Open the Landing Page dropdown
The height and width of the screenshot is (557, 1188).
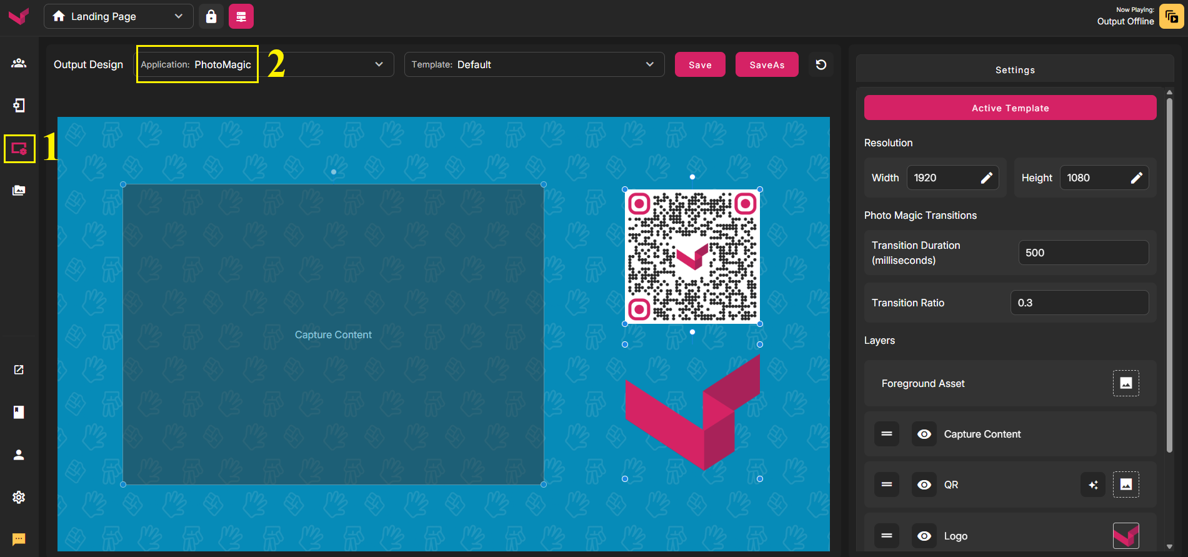[x=119, y=16]
